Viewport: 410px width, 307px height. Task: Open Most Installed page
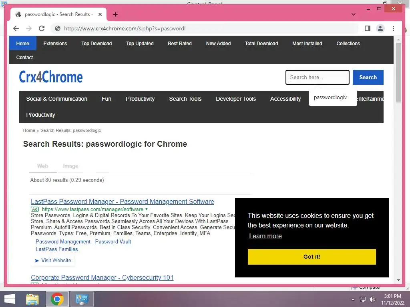click(x=307, y=43)
